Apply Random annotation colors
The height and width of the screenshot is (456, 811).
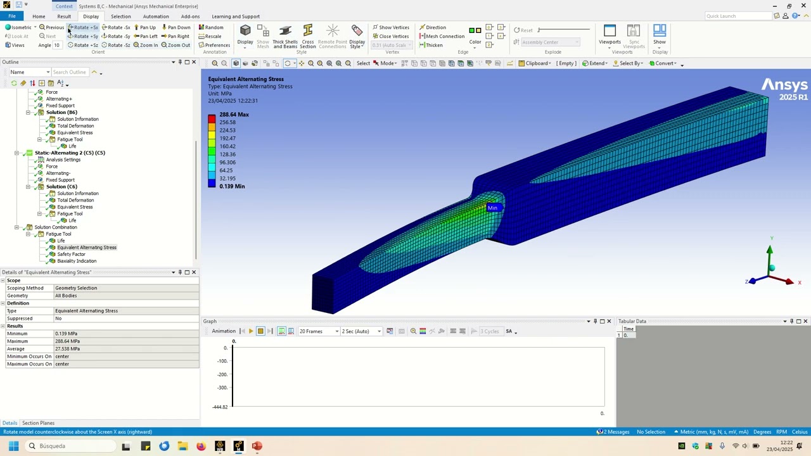211,27
